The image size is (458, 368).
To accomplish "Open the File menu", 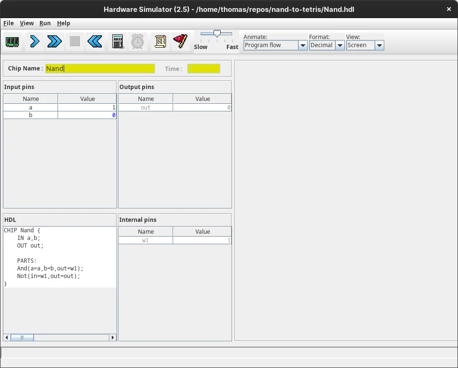I will [x=9, y=23].
